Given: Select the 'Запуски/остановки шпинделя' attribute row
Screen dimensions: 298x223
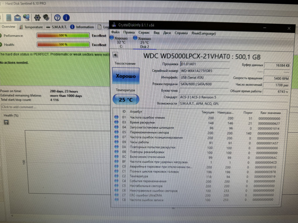Looking at the screenshot, I should [198, 128].
